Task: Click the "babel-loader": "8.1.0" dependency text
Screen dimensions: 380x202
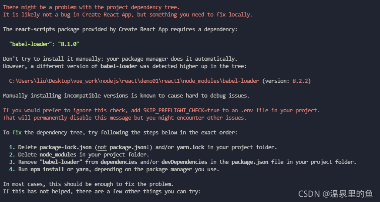Action: (44, 44)
